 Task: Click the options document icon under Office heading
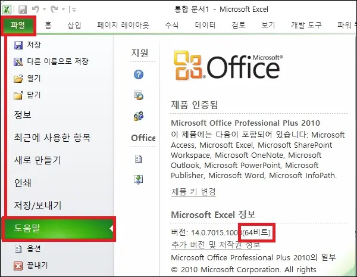(139, 159)
